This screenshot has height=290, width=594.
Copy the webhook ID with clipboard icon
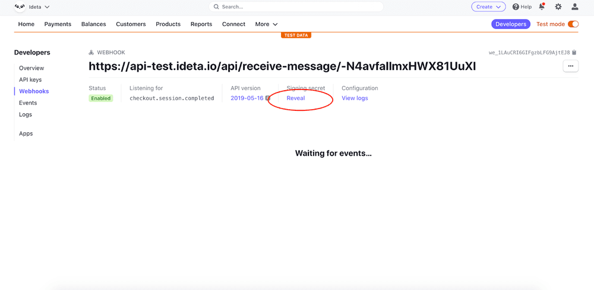[x=574, y=53]
